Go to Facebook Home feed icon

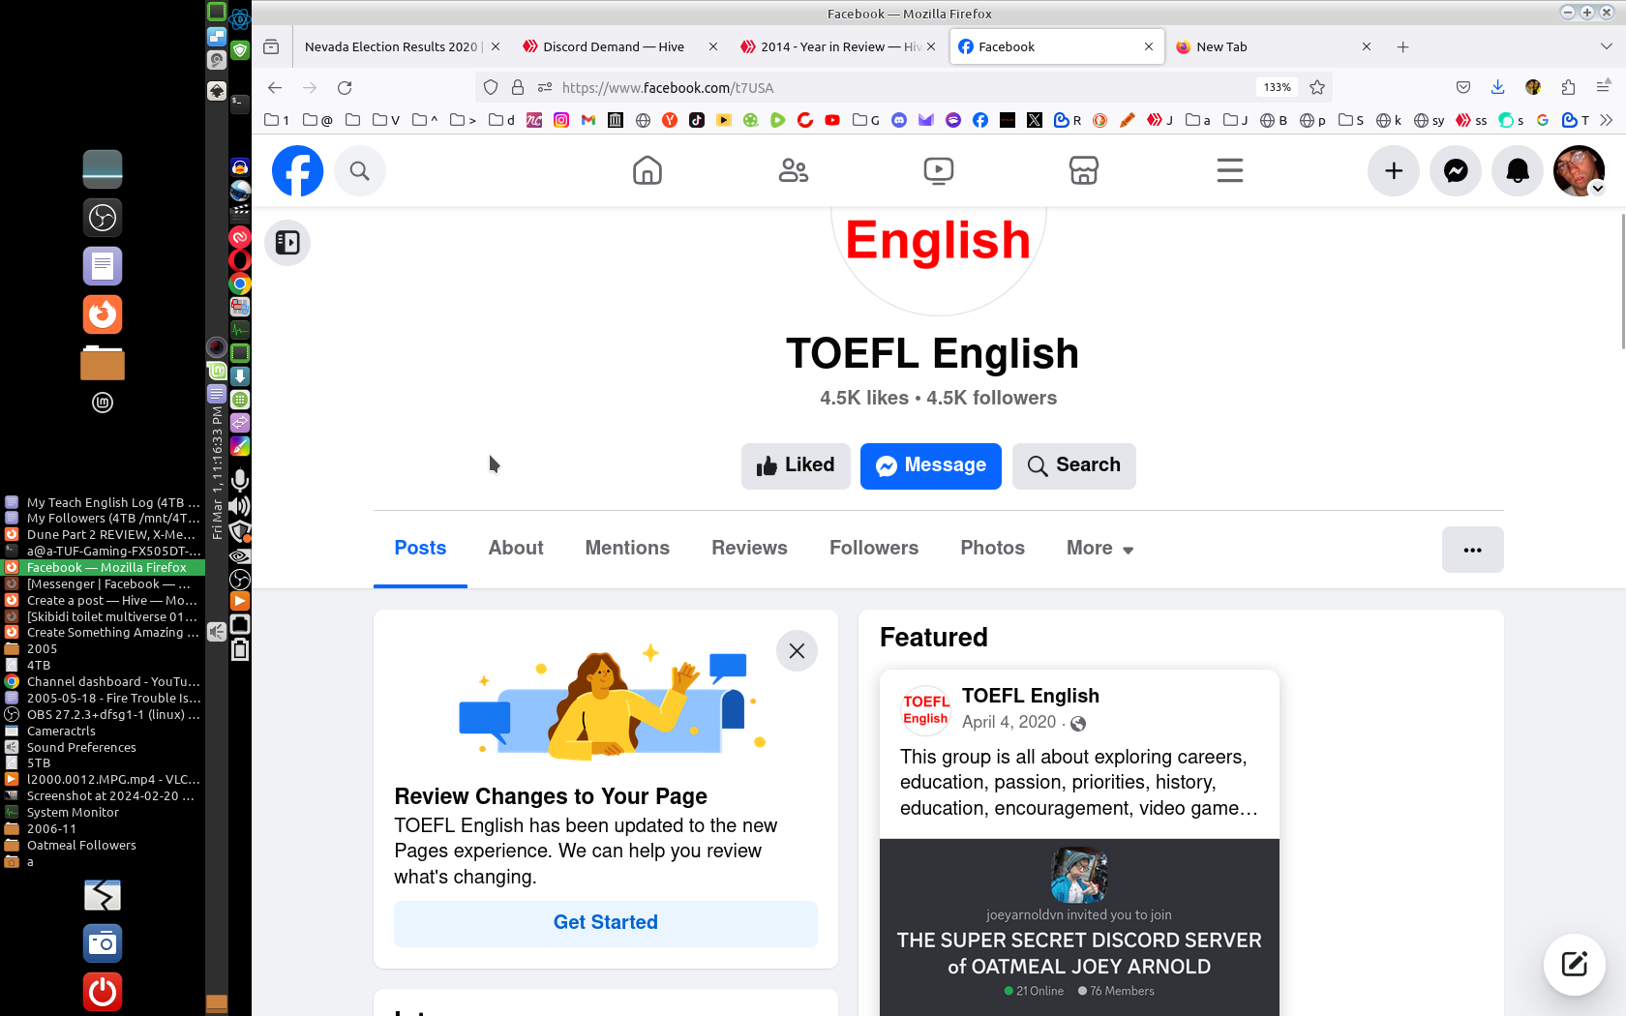click(647, 171)
